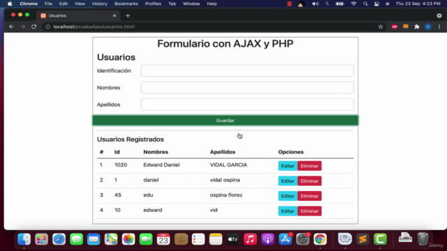Delete the Edward Daniel row
The image size is (447, 251).
(309, 166)
